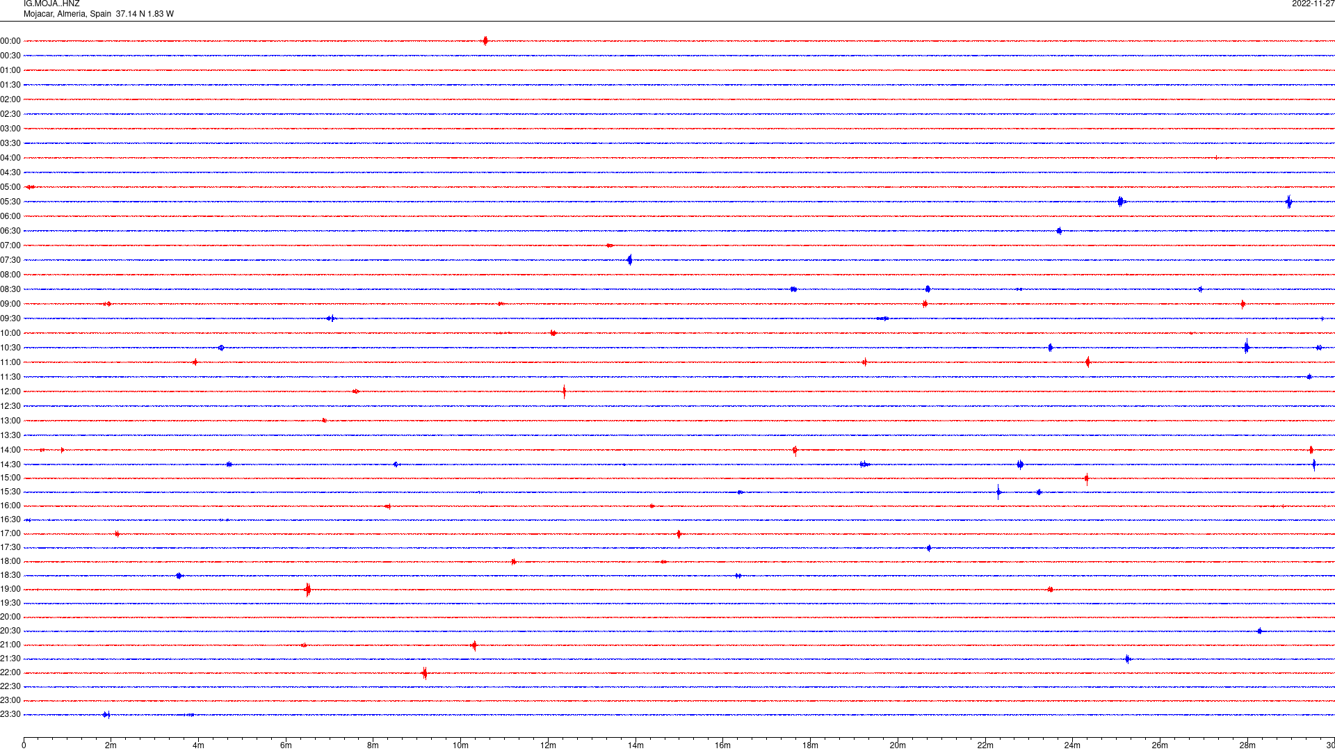
Task: Select the 23:00 row time label
Action: [10, 700]
